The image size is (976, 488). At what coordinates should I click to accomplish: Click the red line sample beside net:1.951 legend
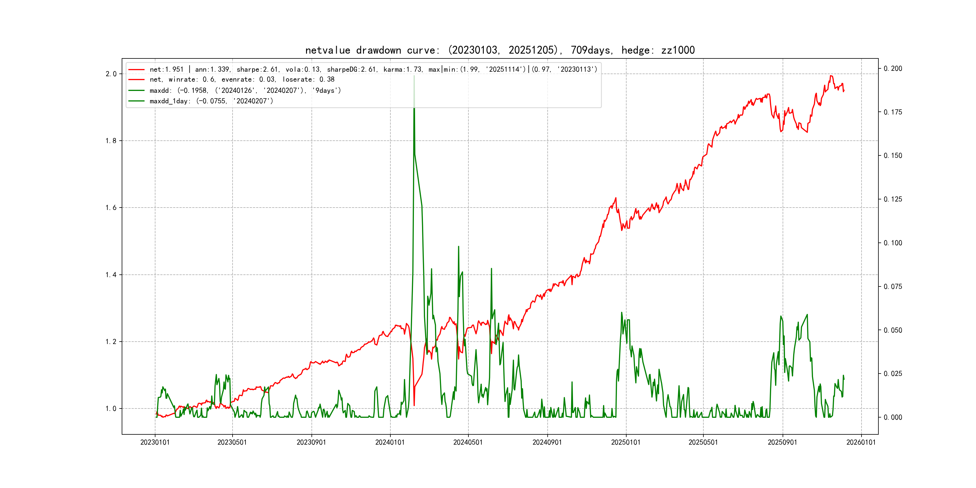click(x=136, y=69)
